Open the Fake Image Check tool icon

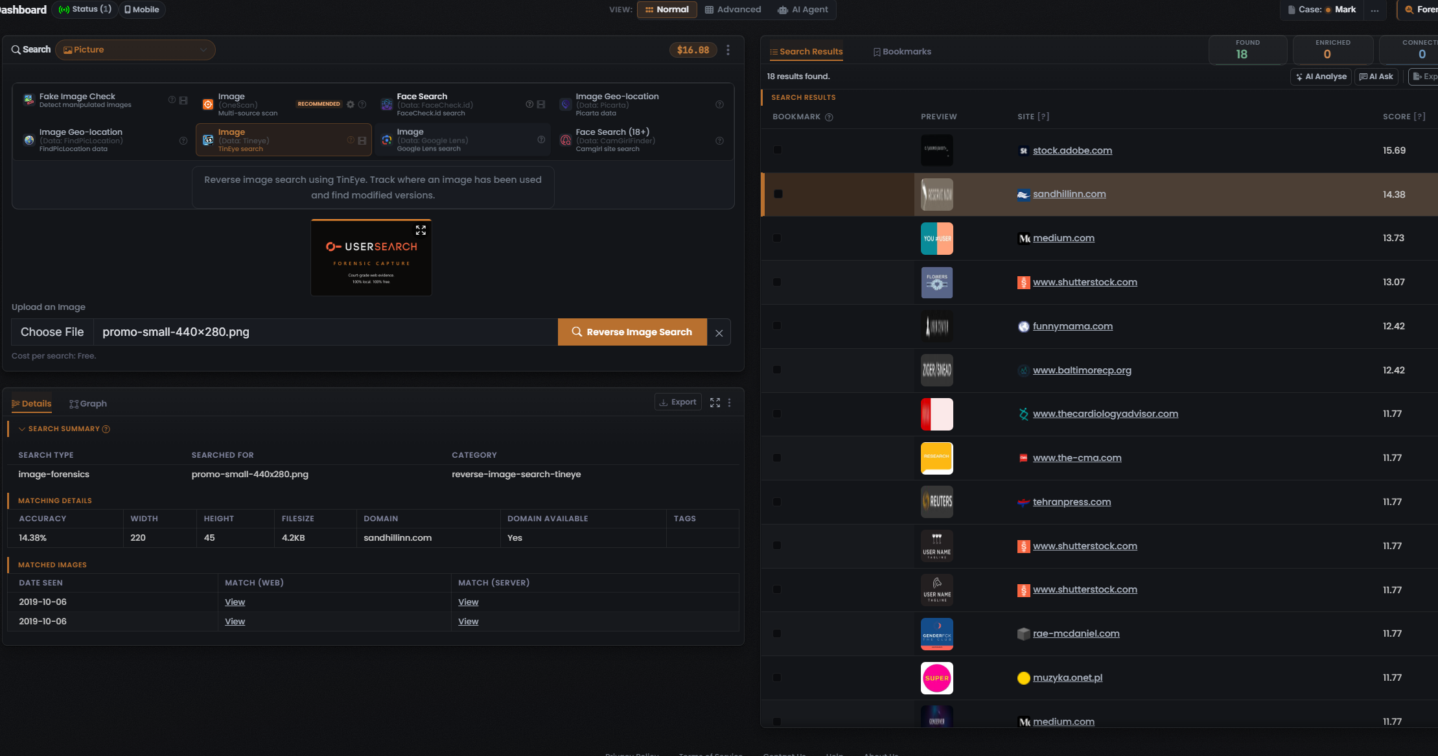[x=29, y=100]
